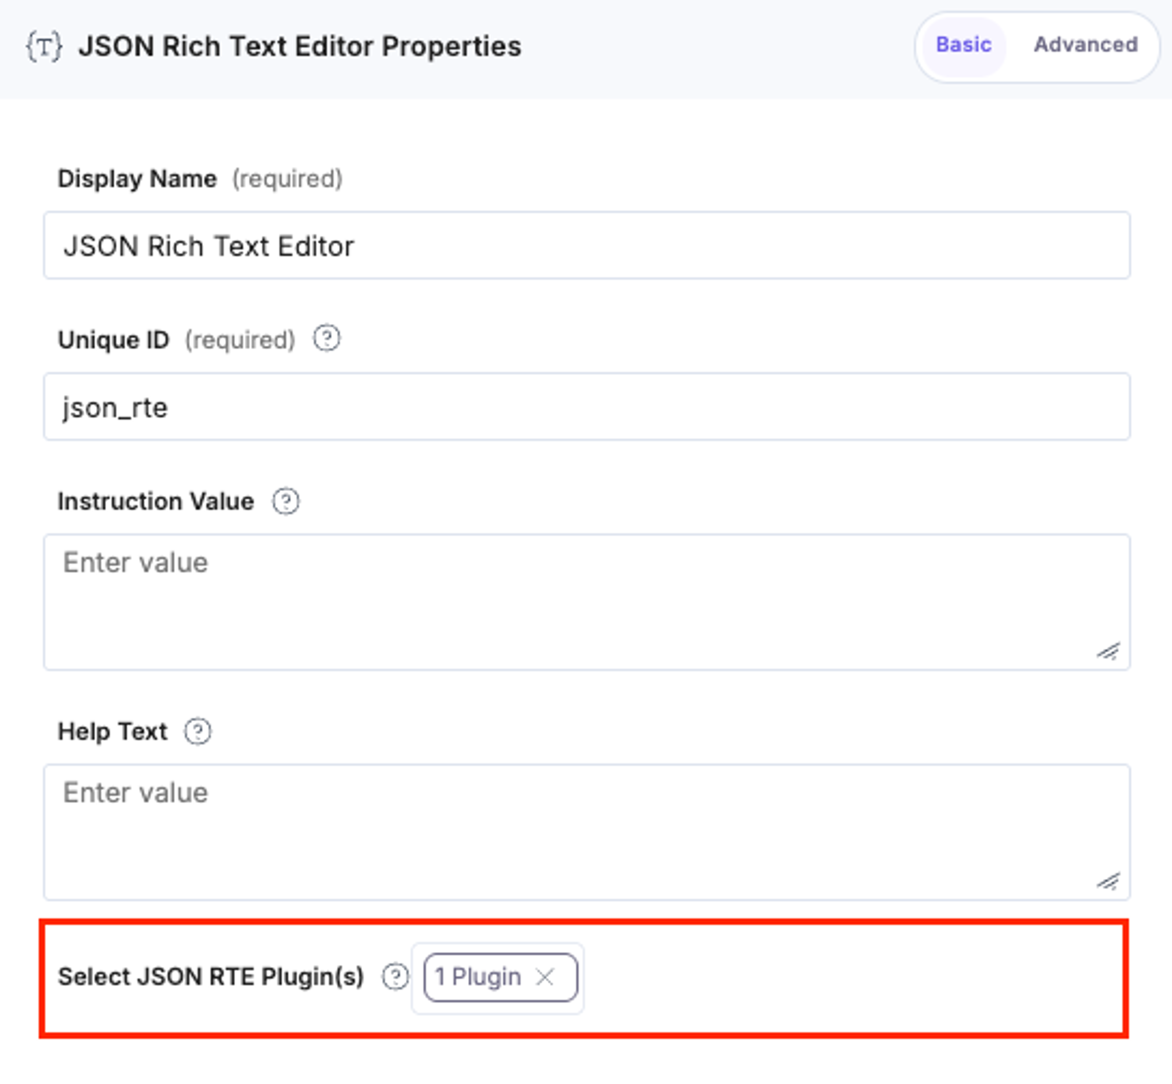This screenshot has height=1084, width=1172.
Task: Open the Unique ID help tooltip icon
Action: point(326,339)
